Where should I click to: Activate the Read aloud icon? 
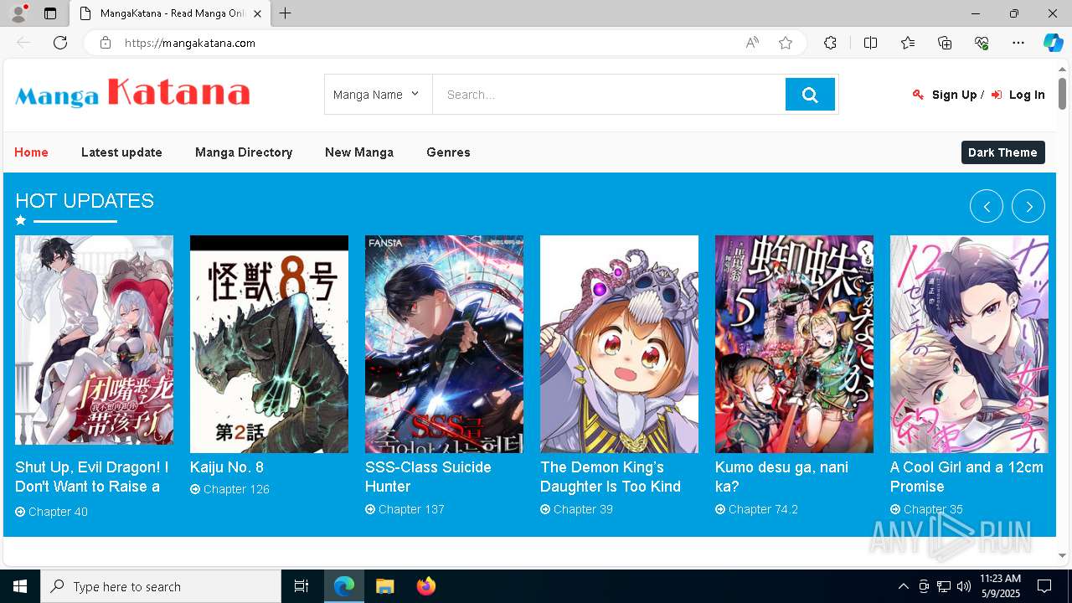click(x=752, y=43)
